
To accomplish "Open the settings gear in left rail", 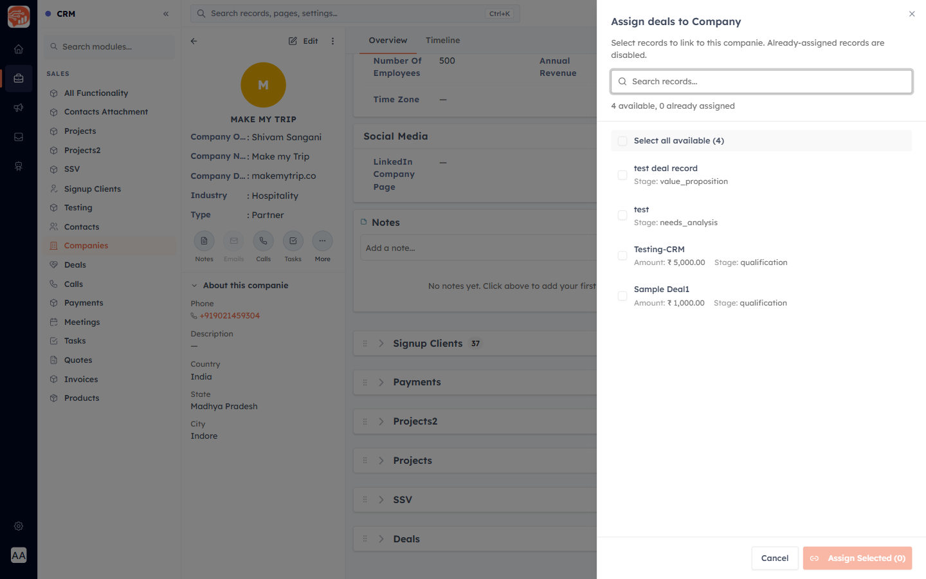I will coord(19,526).
